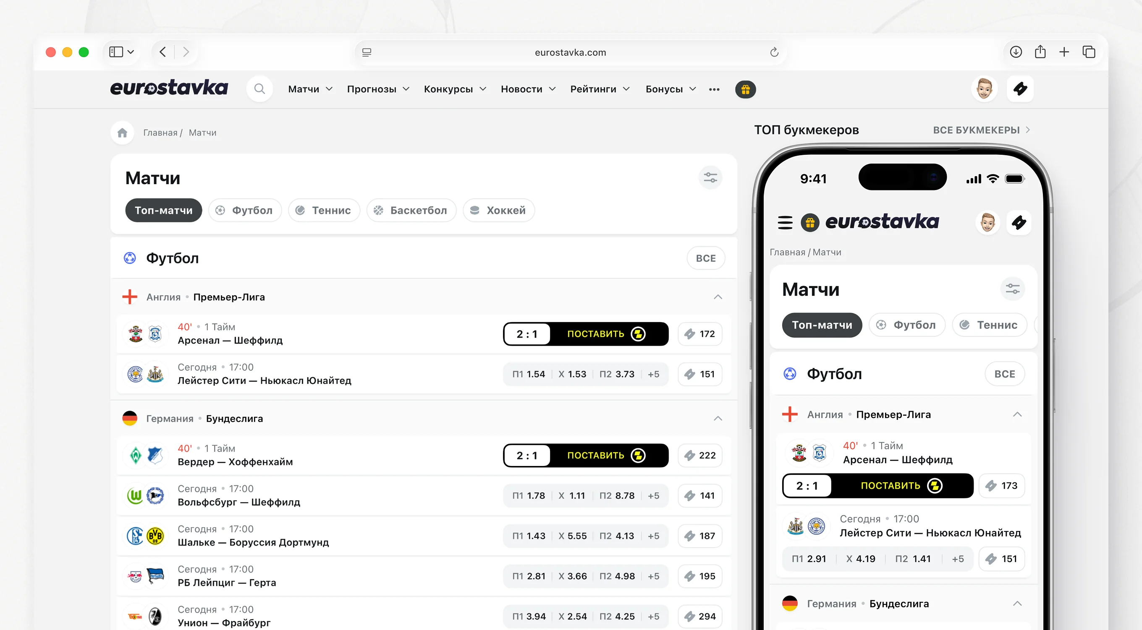Open Safari downloads icon
The width and height of the screenshot is (1142, 630).
tap(1016, 52)
